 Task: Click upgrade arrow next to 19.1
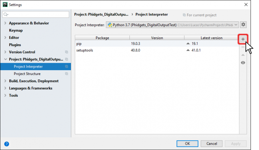click(188, 44)
